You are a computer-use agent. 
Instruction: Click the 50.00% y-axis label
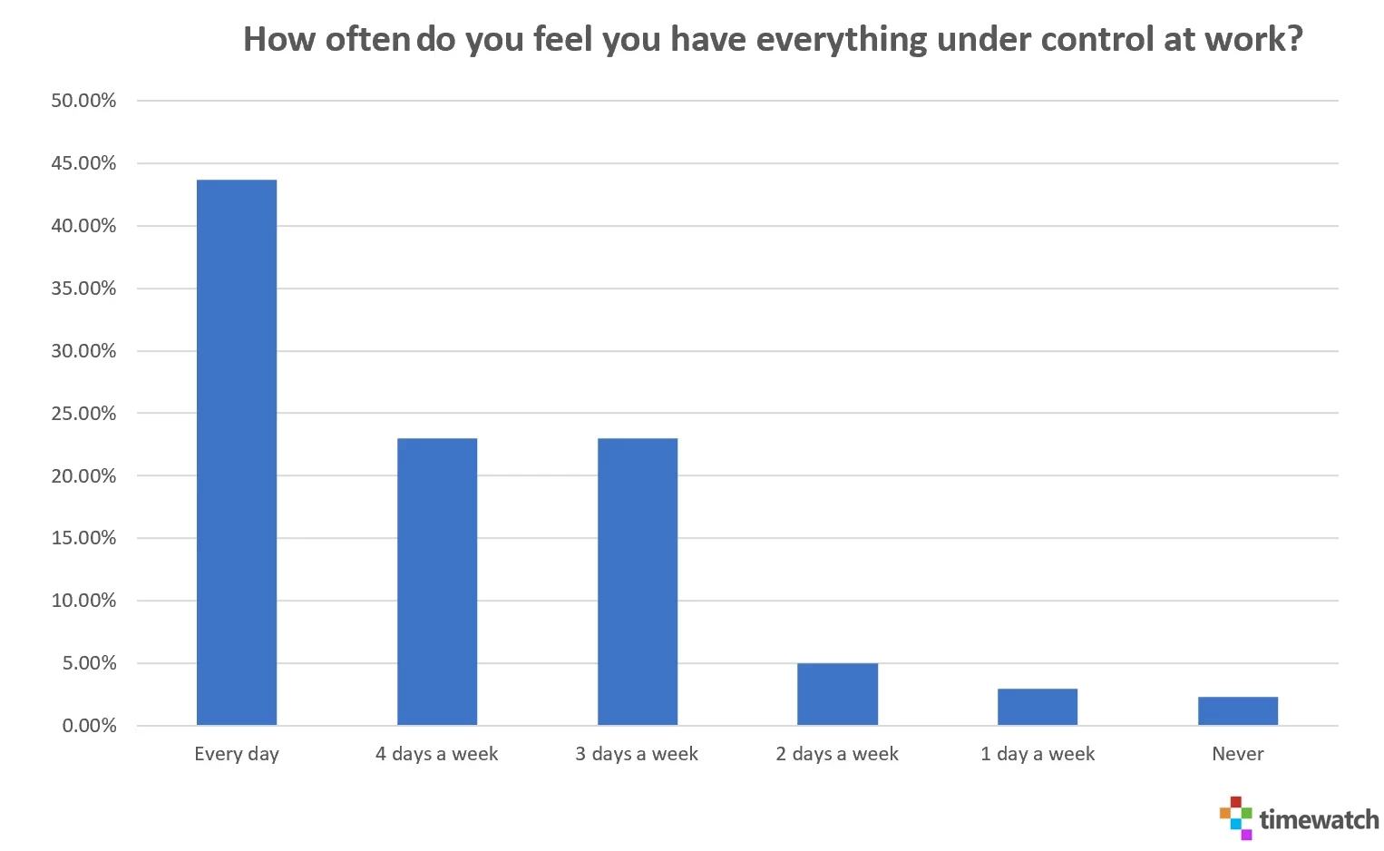pyautogui.click(x=83, y=101)
